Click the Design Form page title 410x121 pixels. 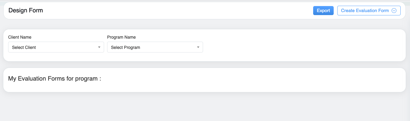point(26,11)
